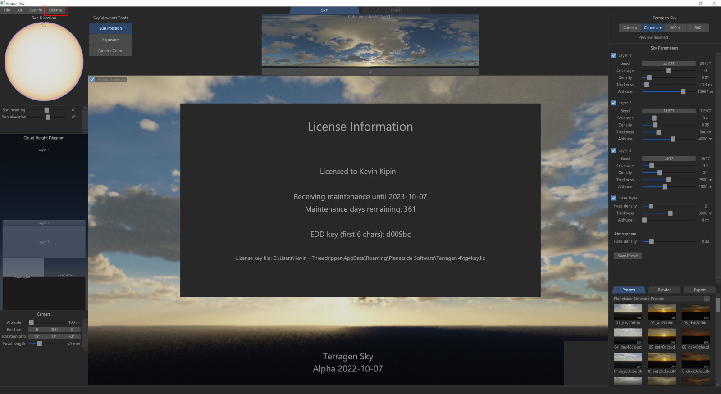Activate the Camera Zoom viewport tool
This screenshot has width=721, height=394.
[110, 51]
